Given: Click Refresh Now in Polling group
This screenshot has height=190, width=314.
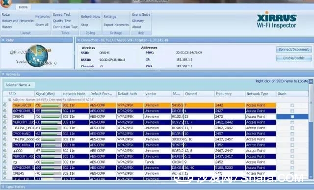Looking at the screenshot, I should click(x=90, y=17).
